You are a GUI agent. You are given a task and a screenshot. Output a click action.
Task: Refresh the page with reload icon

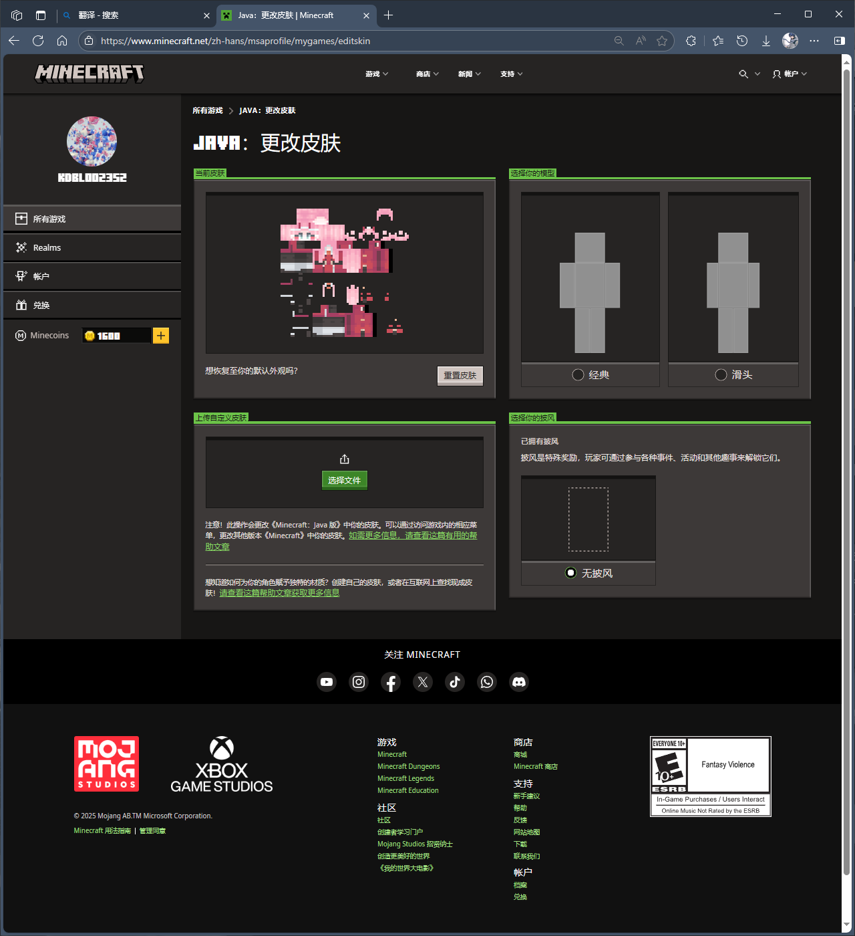coord(38,41)
